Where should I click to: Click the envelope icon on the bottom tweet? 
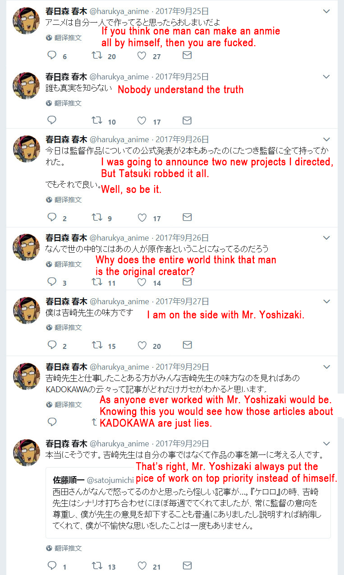(x=187, y=566)
